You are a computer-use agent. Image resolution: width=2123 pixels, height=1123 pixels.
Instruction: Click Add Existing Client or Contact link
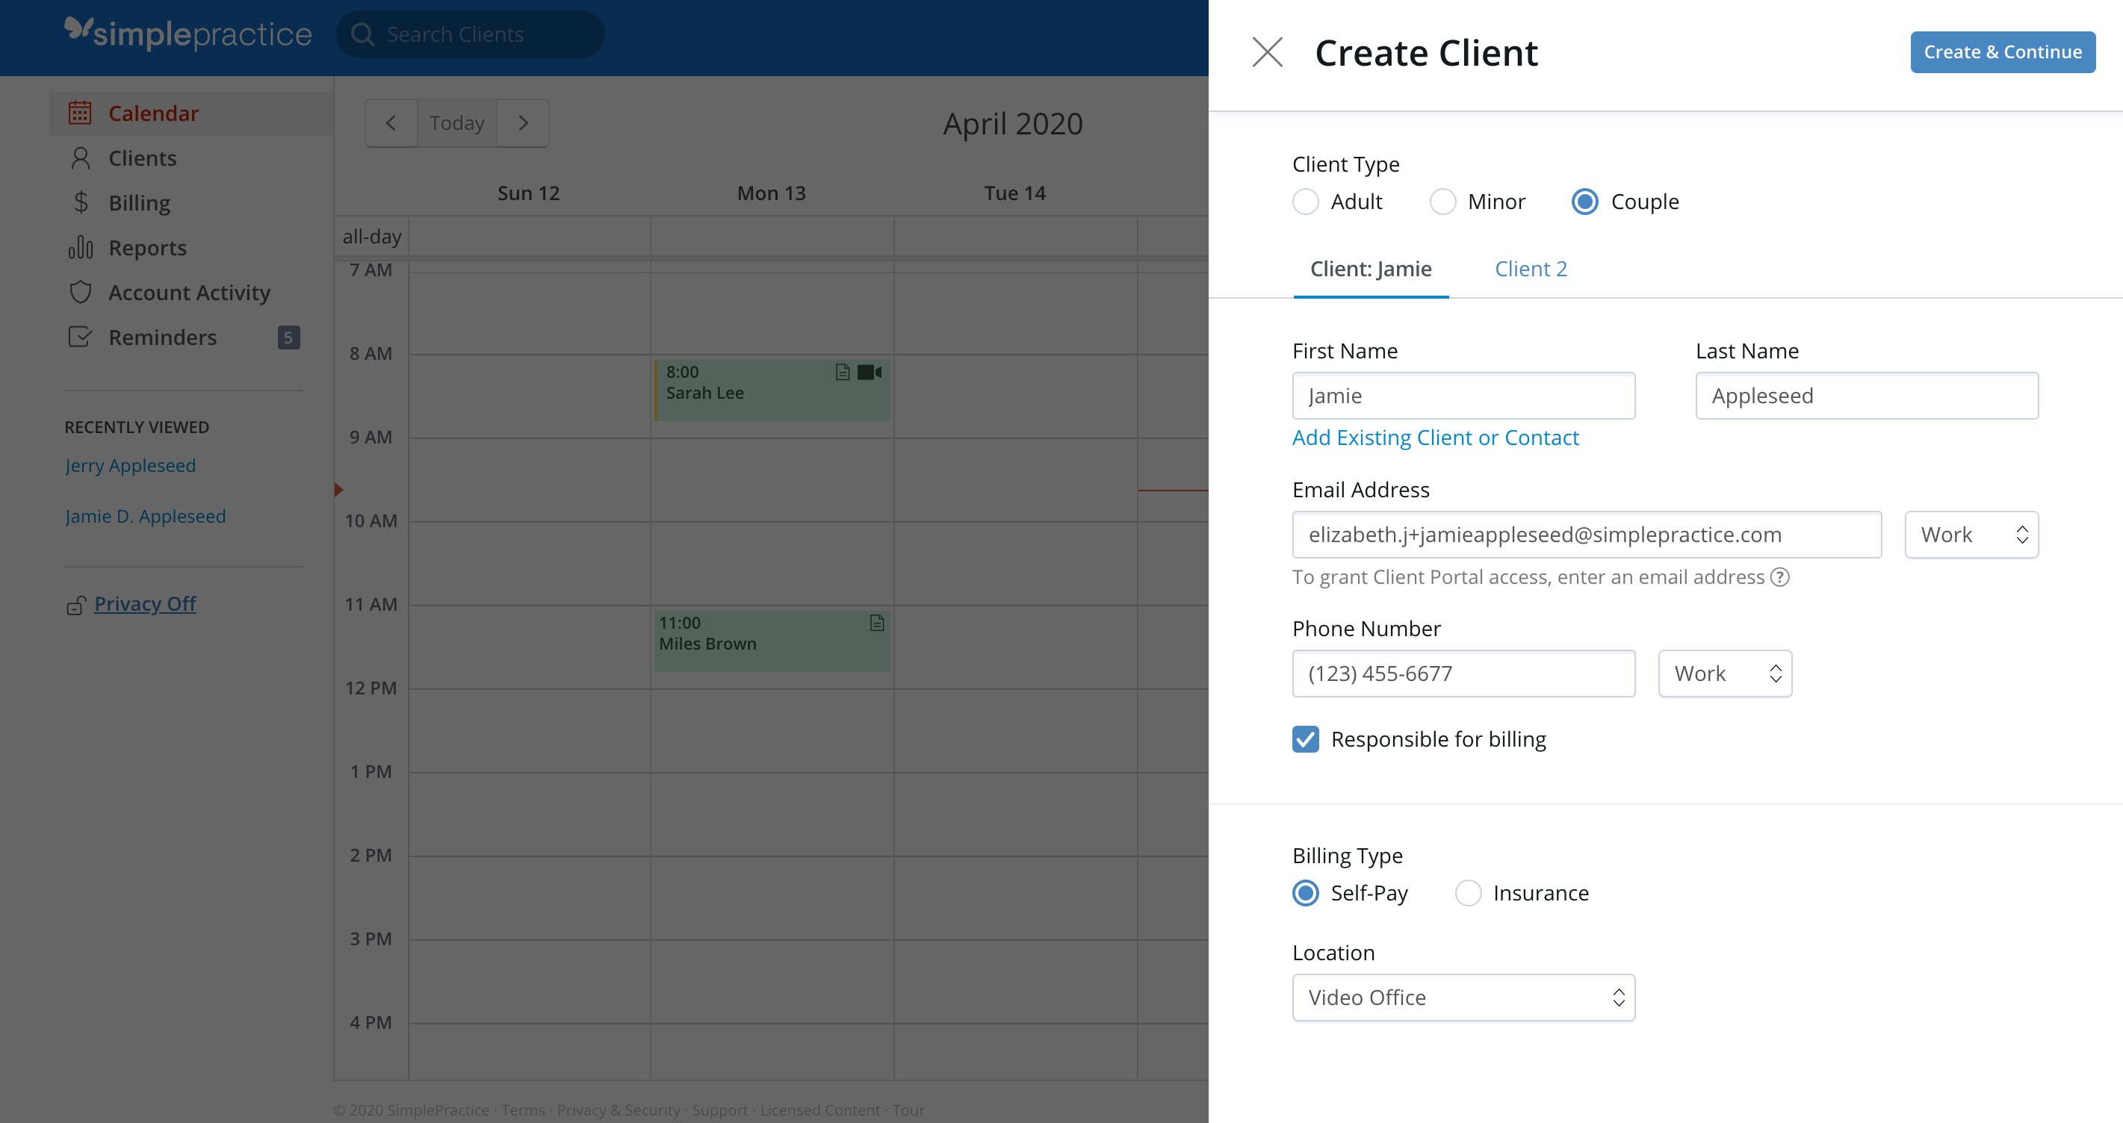[x=1435, y=438]
